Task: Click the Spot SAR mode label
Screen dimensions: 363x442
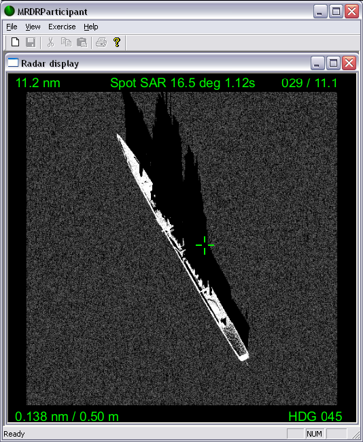Action: (183, 83)
